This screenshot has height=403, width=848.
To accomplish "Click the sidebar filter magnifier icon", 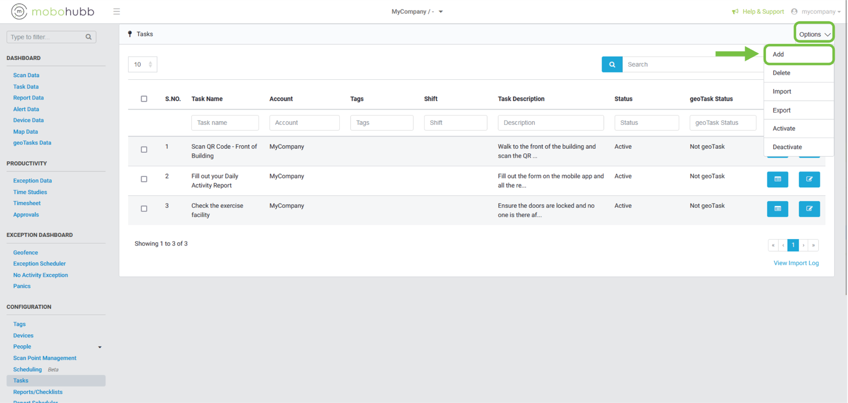I will click(89, 37).
